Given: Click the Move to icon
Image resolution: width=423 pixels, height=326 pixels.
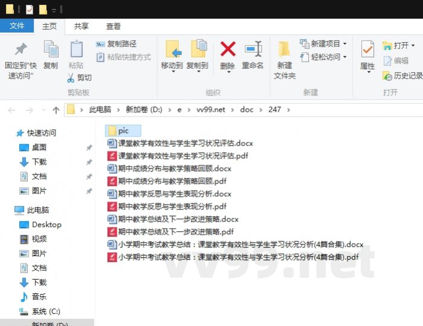Looking at the screenshot, I should [173, 49].
